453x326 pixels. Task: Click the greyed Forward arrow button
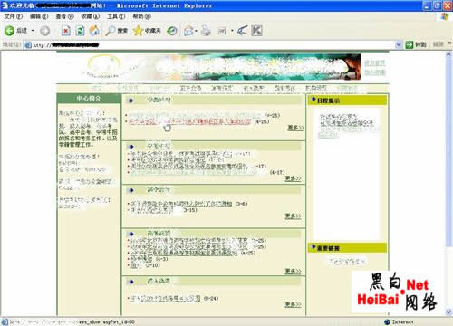tap(45, 31)
